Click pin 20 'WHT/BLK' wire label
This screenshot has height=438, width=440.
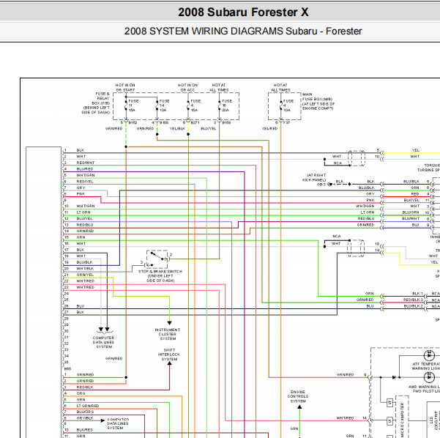85,269
